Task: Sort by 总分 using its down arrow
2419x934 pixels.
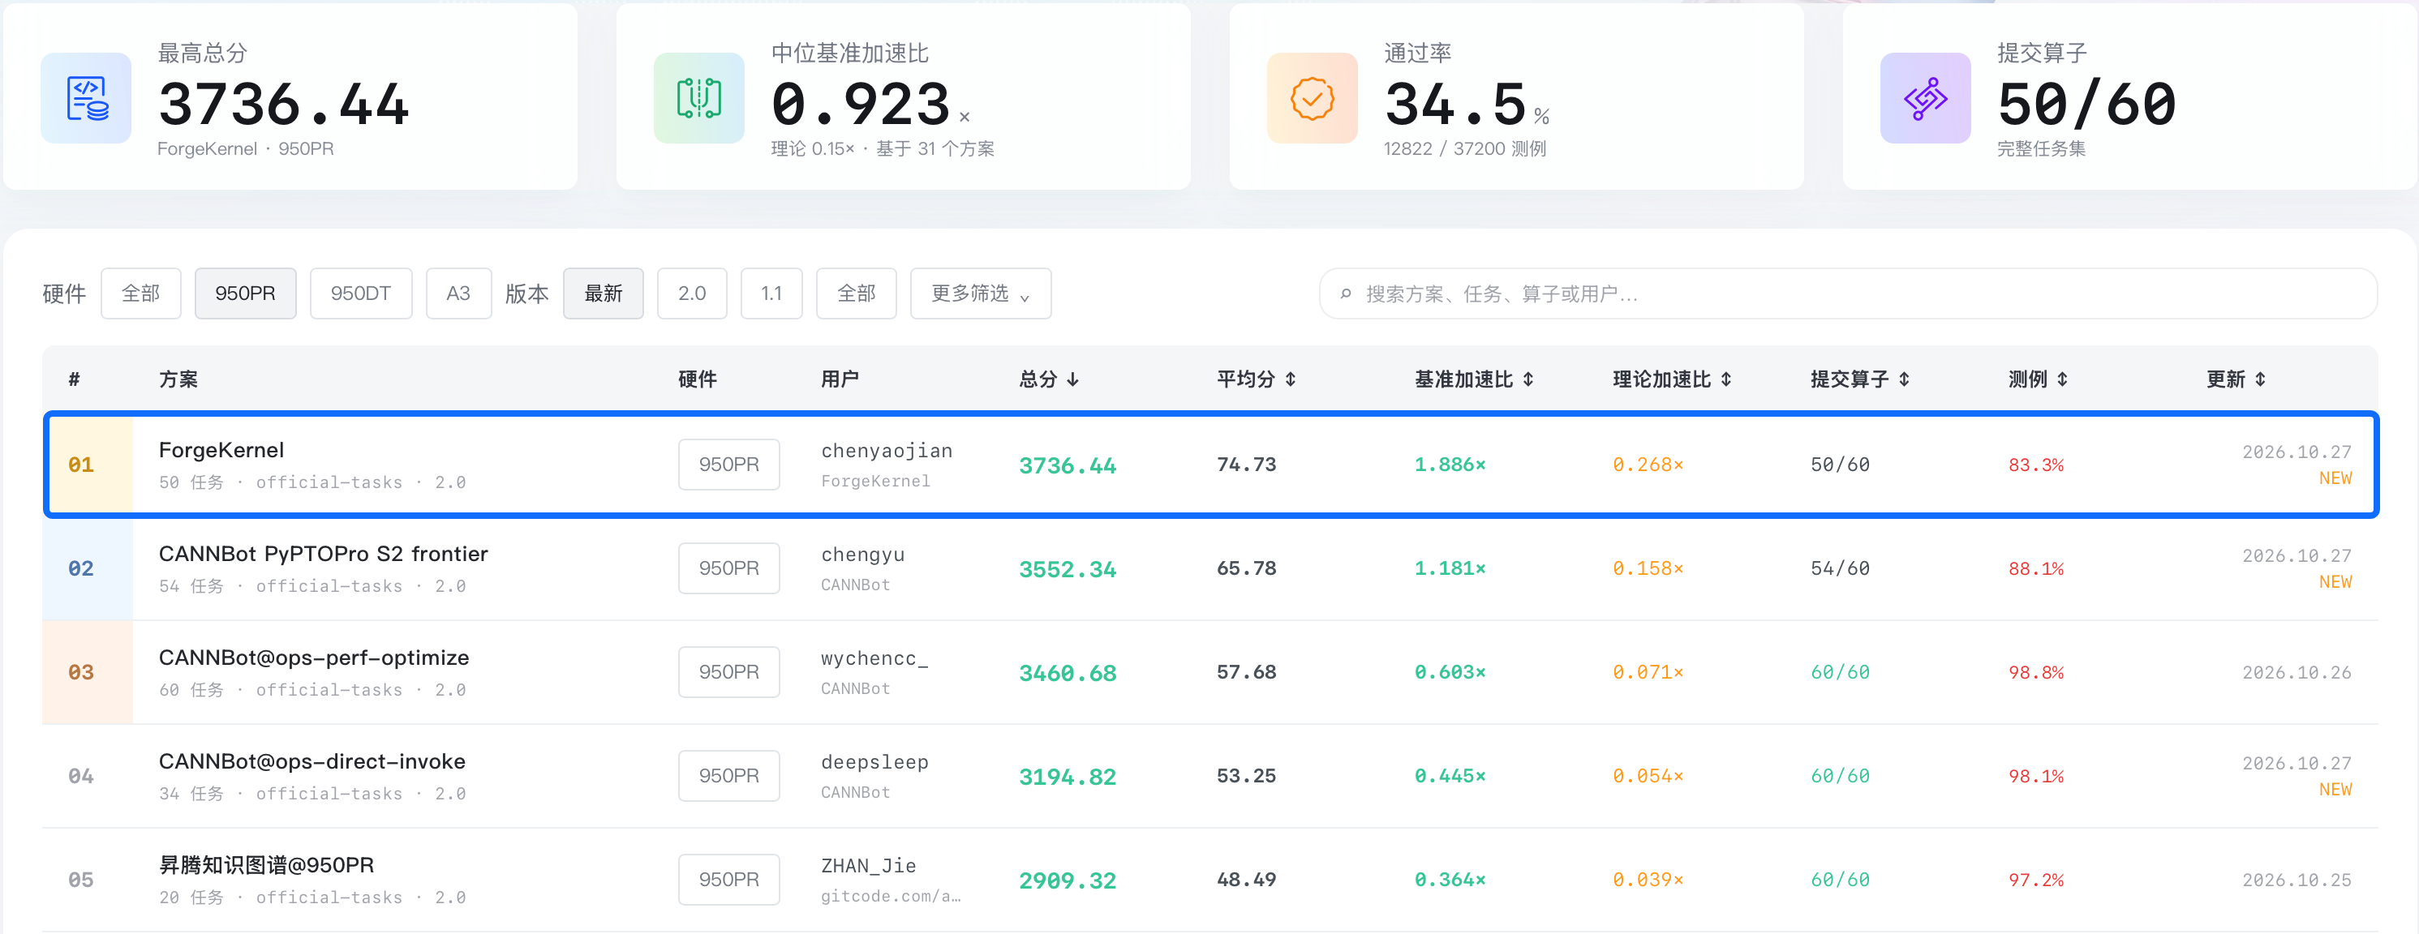Action: pyautogui.click(x=1073, y=379)
